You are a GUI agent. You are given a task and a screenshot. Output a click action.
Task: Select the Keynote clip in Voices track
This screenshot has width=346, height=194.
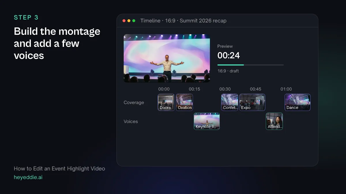(x=207, y=121)
